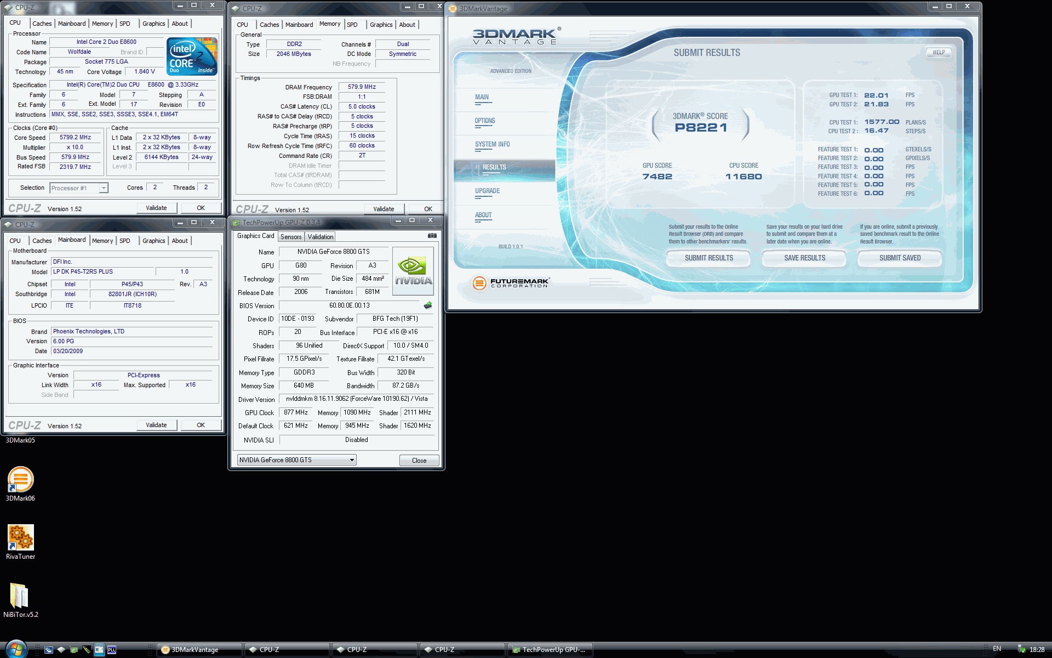Click the CPU score value 11680
1052x658 pixels.
click(x=744, y=177)
